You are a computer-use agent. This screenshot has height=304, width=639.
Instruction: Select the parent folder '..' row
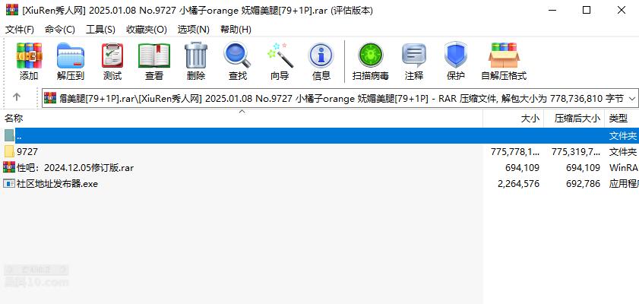pyautogui.click(x=319, y=136)
